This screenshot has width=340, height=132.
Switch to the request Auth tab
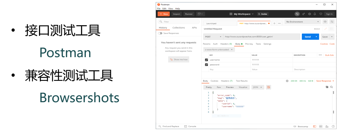pos(215,44)
